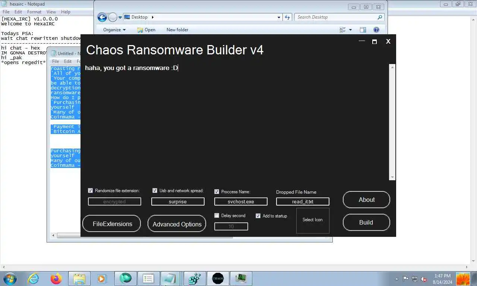
Task: Toggle Randomize file extension checkbox
Action: (90, 191)
